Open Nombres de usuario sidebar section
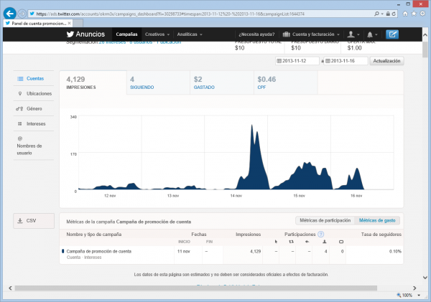This screenshot has height=302, width=431. [x=34, y=146]
